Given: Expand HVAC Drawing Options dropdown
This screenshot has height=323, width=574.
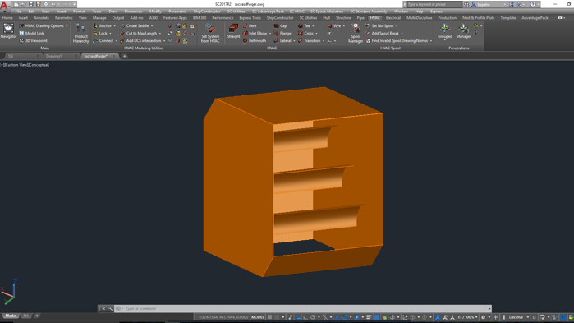Looking at the screenshot, I should tap(67, 26).
